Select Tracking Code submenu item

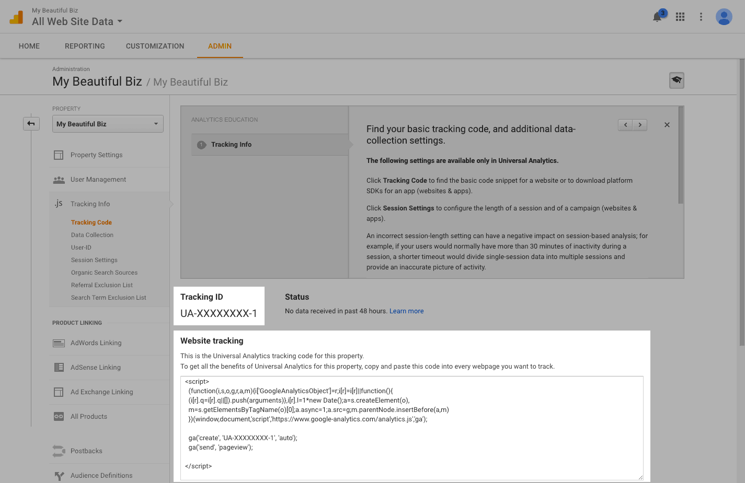(x=91, y=222)
